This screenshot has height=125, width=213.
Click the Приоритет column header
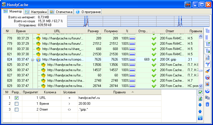click(x=30, y=92)
